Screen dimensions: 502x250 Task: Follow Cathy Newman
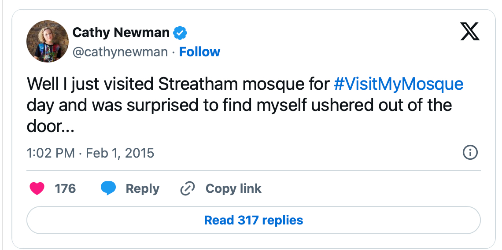(x=199, y=52)
